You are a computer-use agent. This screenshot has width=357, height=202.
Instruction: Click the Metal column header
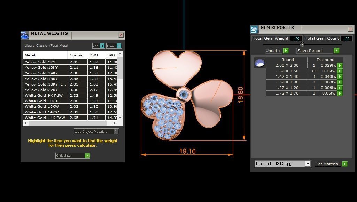[x=45, y=55]
